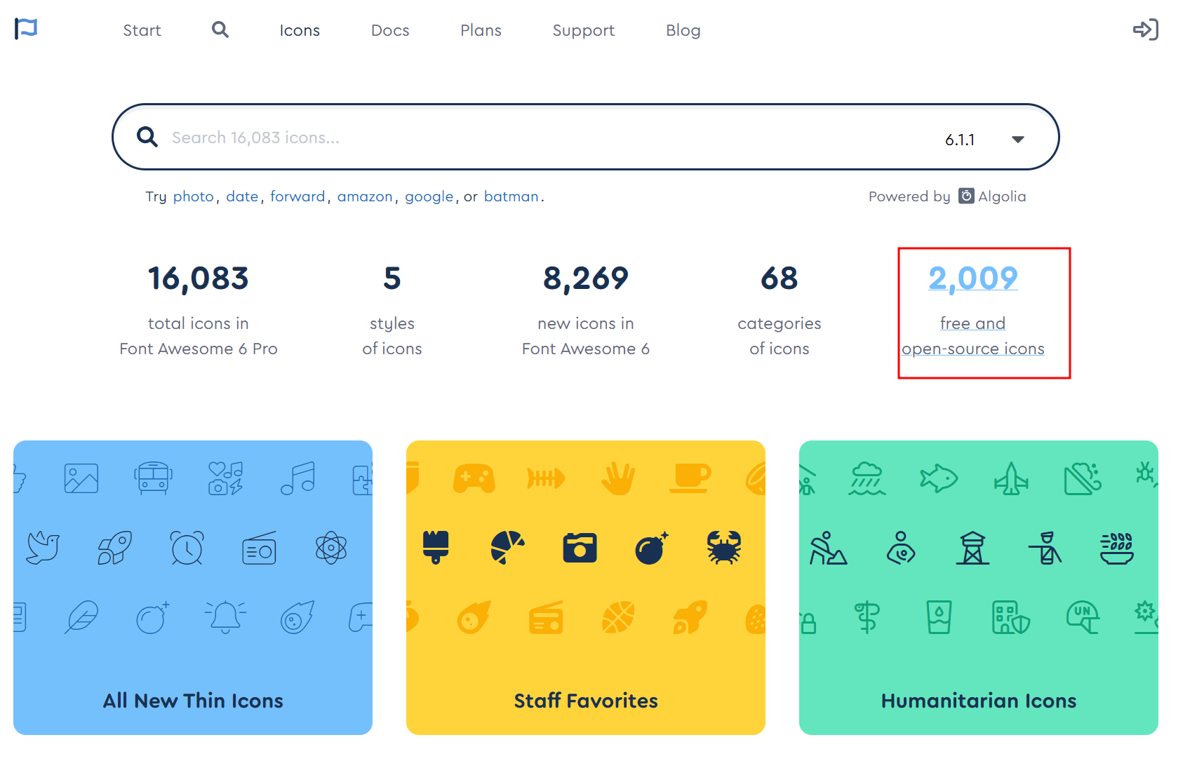
Task: Click the 'amazon' search suggestion
Action: 365,196
